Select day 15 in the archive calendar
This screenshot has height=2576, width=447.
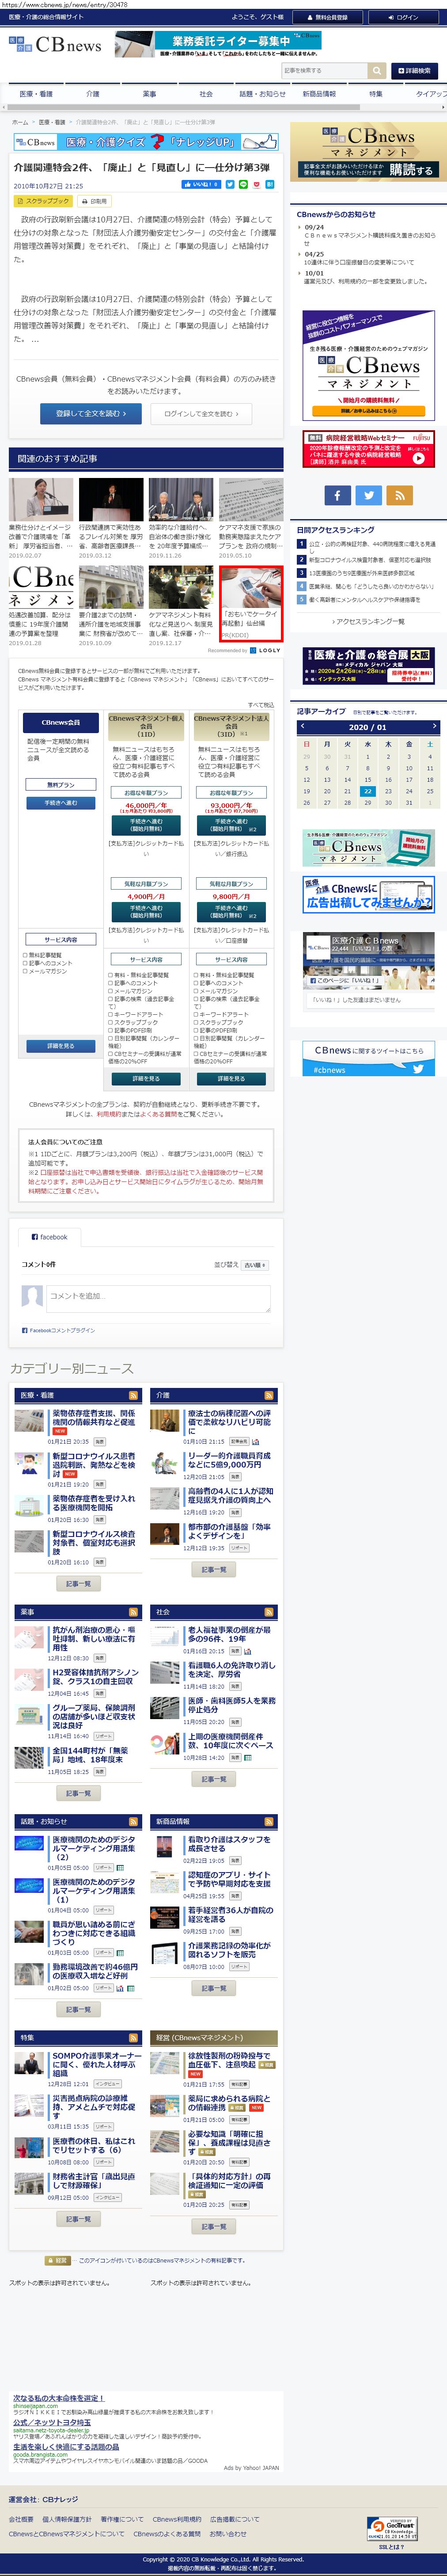pos(368,779)
